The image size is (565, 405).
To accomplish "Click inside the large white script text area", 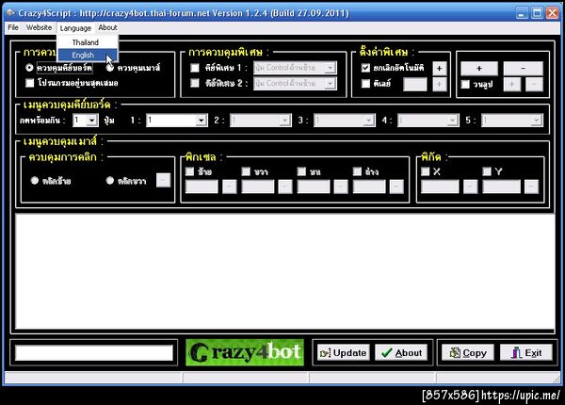I will [x=284, y=271].
